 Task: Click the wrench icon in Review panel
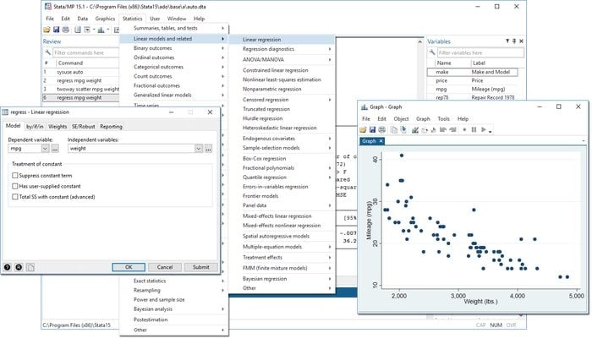pos(47,52)
